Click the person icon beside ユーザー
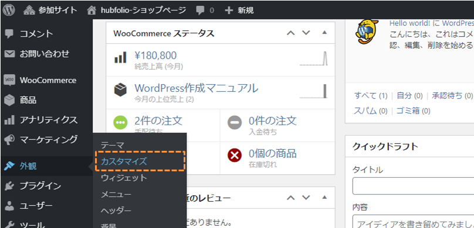Viewport: 474px width, 228px height. 9,206
